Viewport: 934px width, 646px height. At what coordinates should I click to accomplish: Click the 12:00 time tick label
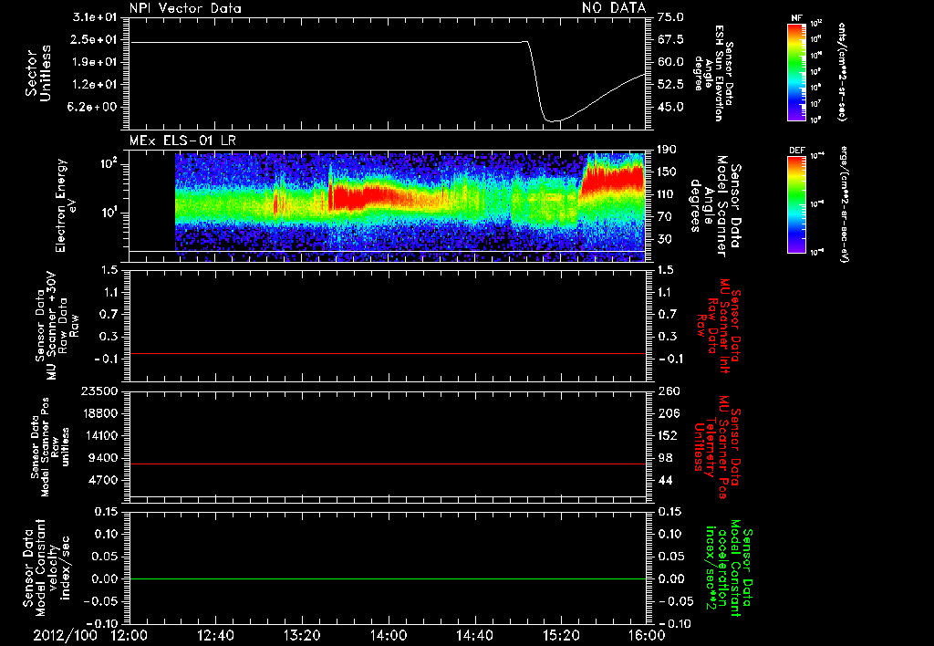[x=130, y=635]
